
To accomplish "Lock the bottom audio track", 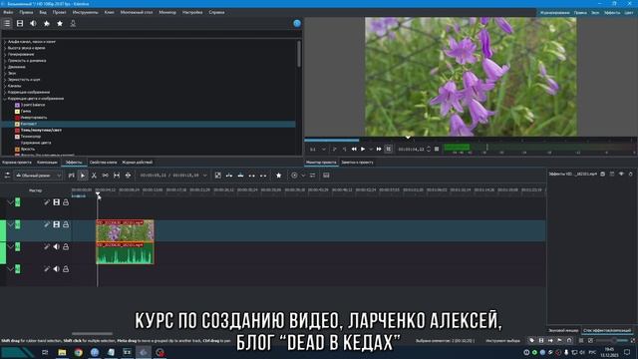I will 66,269.
